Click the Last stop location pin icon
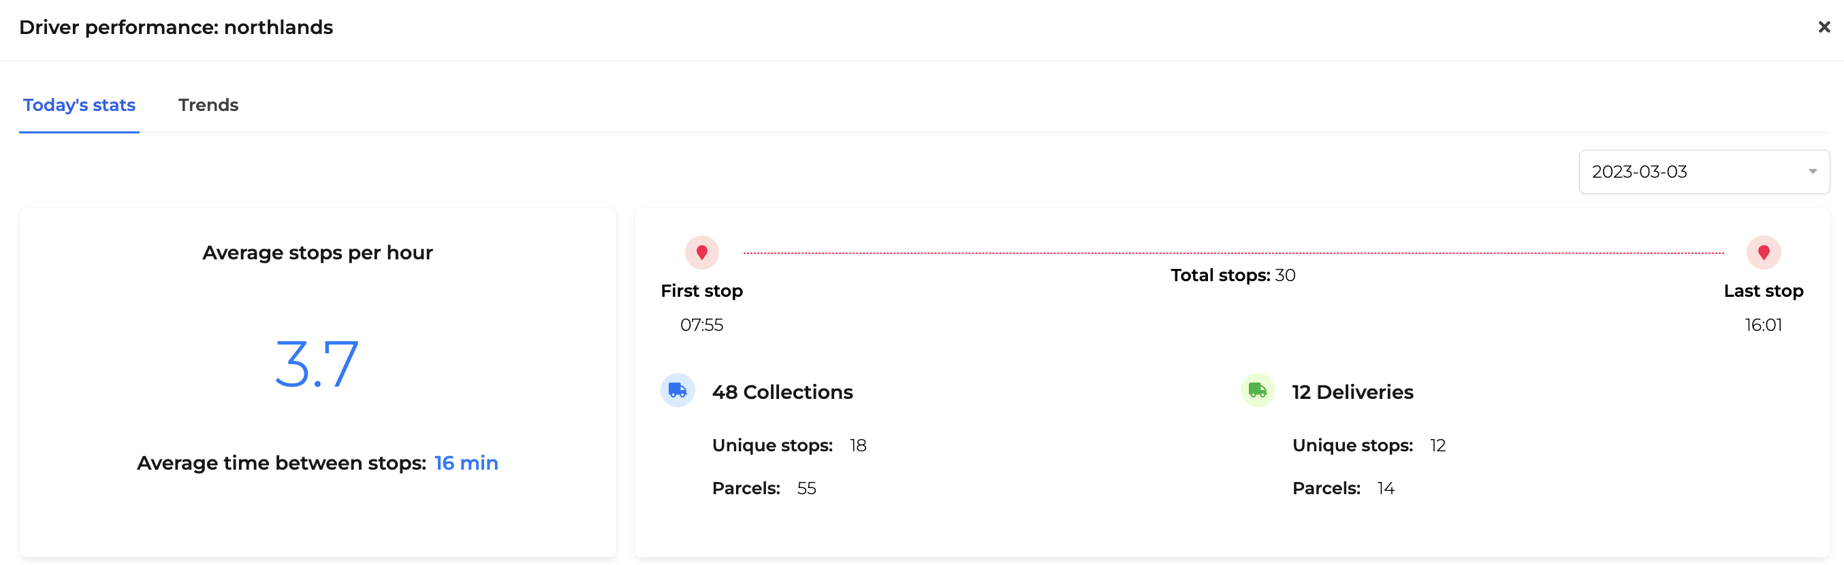This screenshot has height=565, width=1844. (1763, 253)
